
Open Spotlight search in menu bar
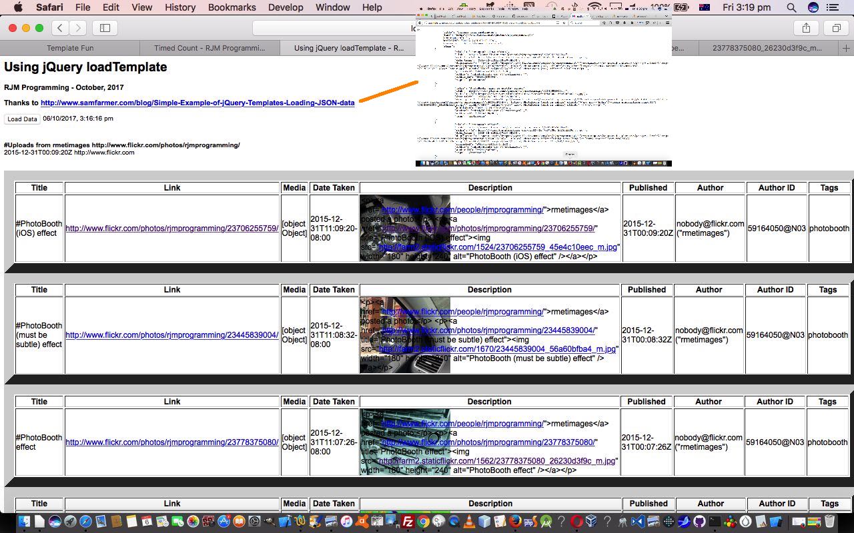(791, 7)
